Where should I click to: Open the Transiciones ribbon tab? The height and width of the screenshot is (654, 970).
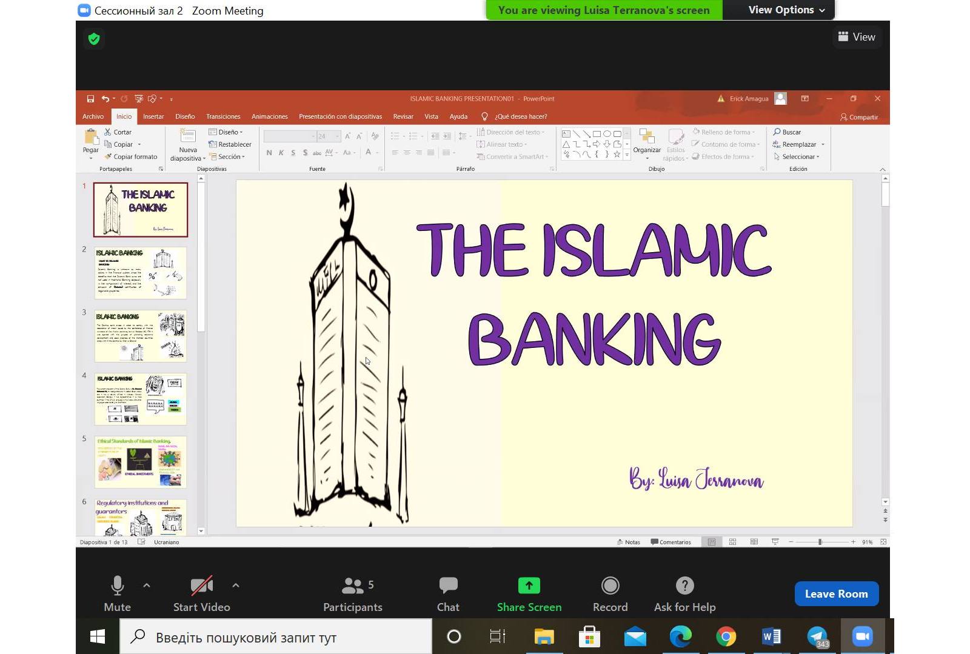click(223, 116)
